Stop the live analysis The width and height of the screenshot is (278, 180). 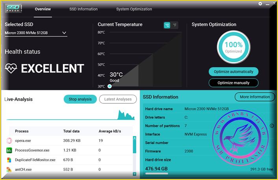point(80,99)
